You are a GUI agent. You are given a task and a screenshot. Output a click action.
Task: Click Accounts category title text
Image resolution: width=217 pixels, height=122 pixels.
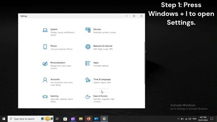tap(55, 79)
